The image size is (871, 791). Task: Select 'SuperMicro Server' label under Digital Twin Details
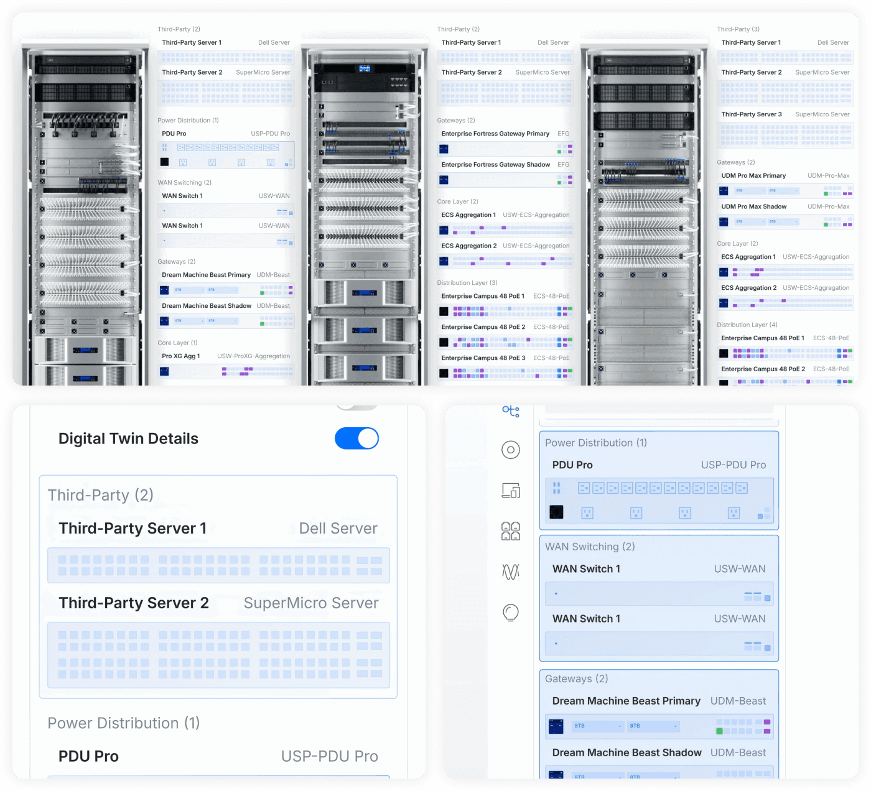[x=311, y=603]
